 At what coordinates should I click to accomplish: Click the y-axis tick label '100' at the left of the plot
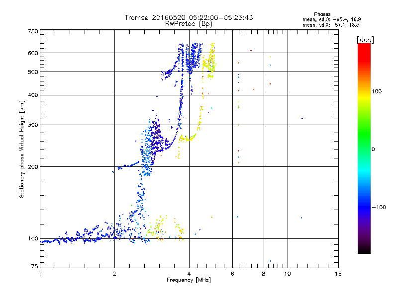coord(33,238)
